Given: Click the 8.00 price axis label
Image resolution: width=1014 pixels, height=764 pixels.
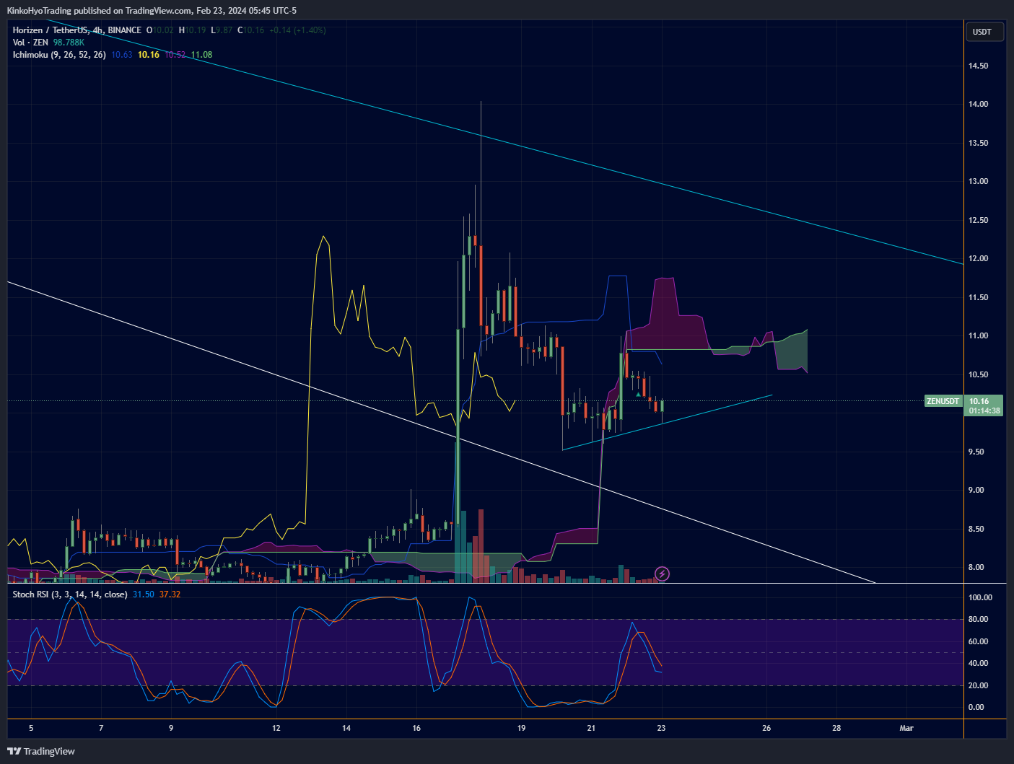Looking at the screenshot, I should click(x=976, y=567).
